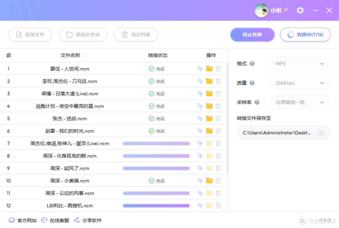This screenshot has width=339, height=228.
Task: Click the 文件名称 column header
Action: tap(70, 55)
